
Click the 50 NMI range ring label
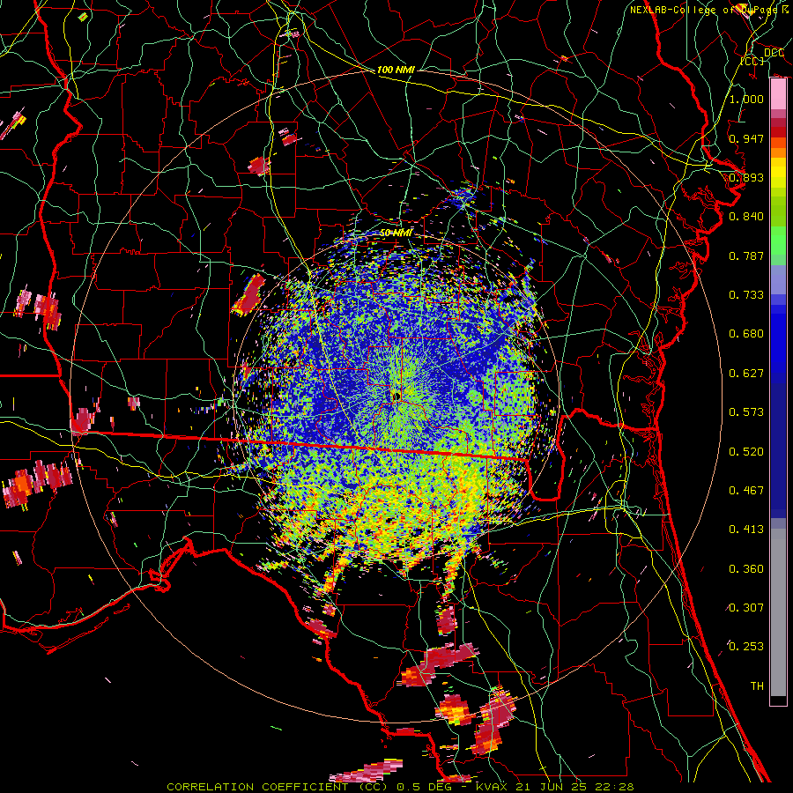coord(396,233)
